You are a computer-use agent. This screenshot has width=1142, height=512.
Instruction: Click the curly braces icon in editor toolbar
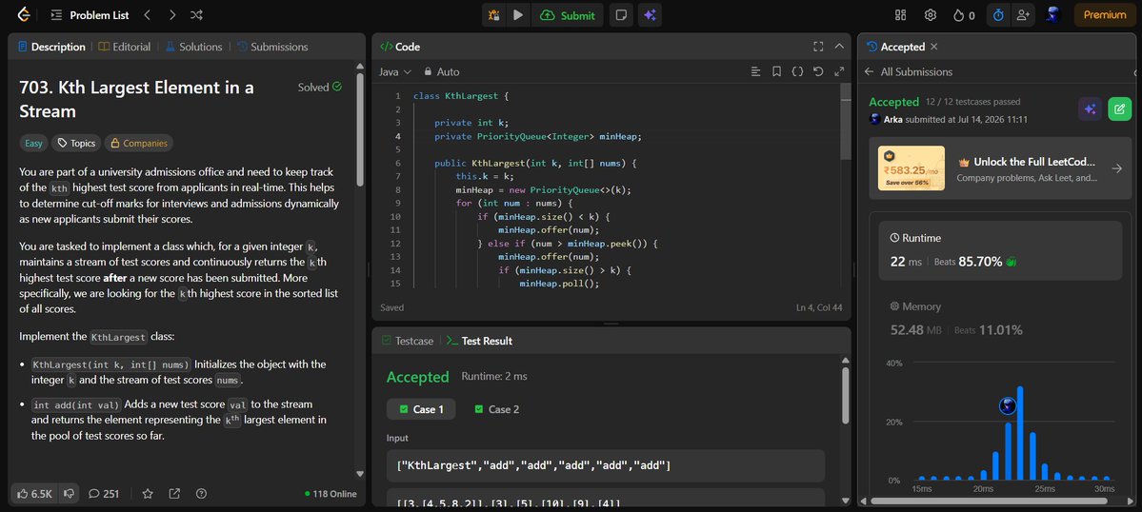797,71
